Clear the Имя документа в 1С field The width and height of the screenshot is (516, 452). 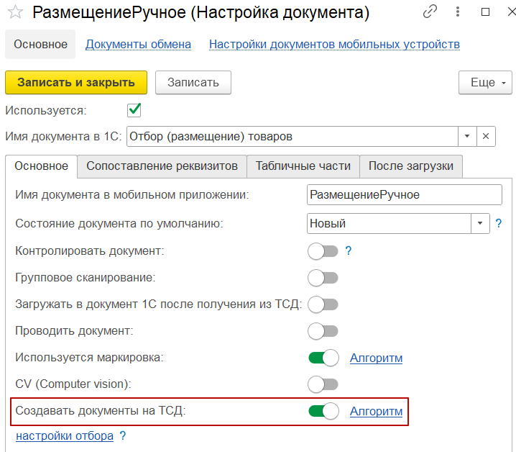point(486,136)
